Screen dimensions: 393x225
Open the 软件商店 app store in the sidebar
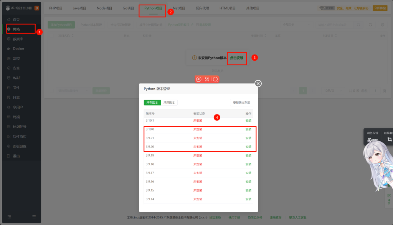pos(20,136)
